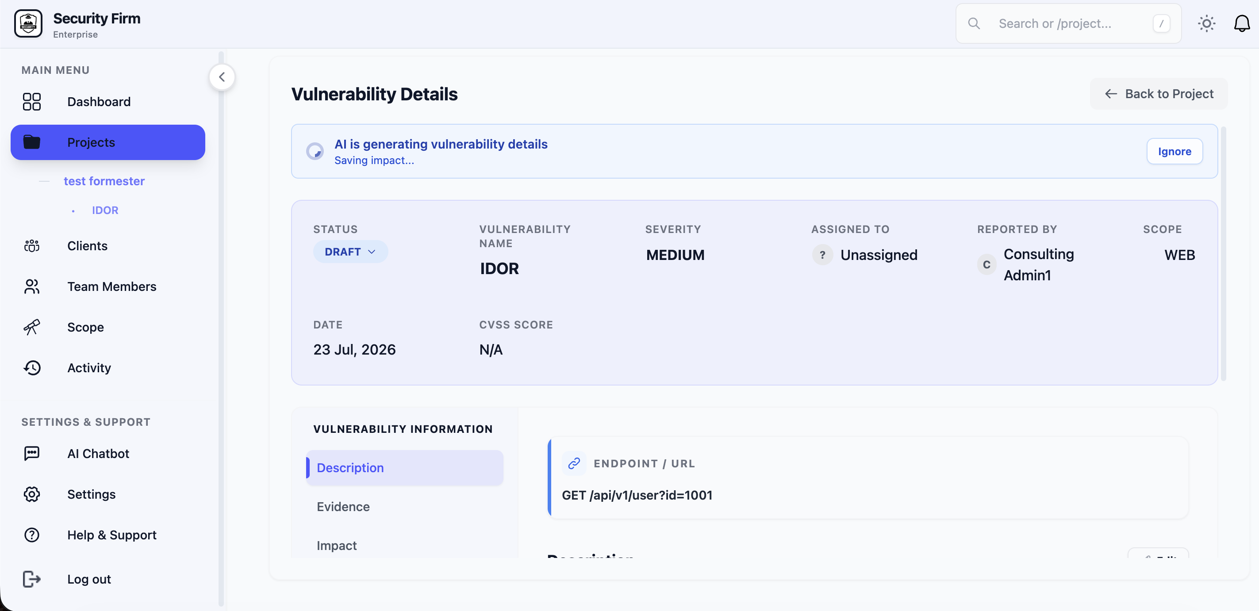1259x611 pixels.
Task: Select Projects menu item
Action: [107, 142]
